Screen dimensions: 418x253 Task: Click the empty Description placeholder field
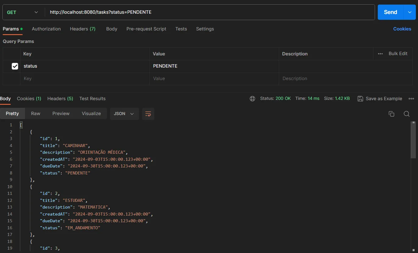tap(346, 79)
